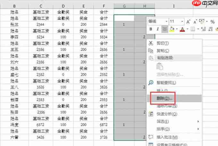The width and height of the screenshot is (218, 146).
Task: Click cell with total 3826
Action: (104, 87)
